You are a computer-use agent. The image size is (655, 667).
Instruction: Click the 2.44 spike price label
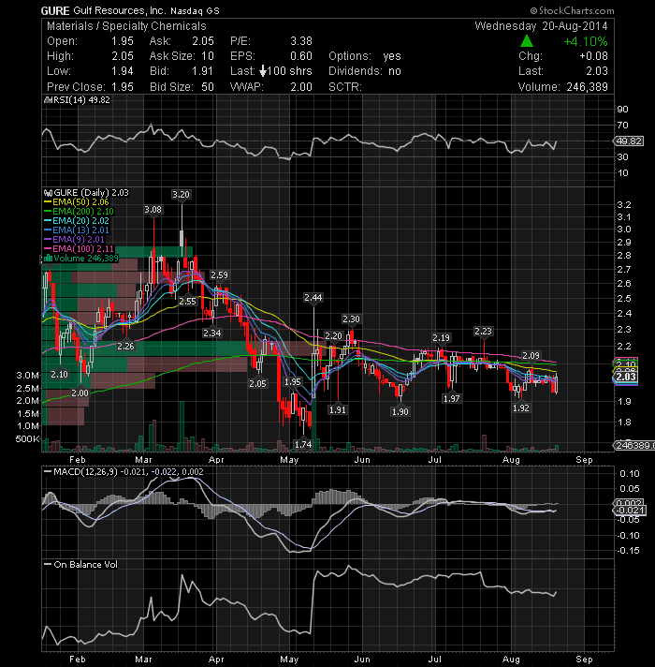pyautogui.click(x=313, y=298)
